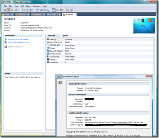159x138 pixels.
Task: Click the USB Controller device icon
Action: 48,54
